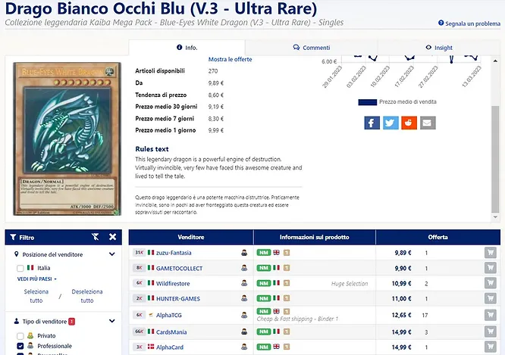Uncheck the Professionale seller type checkbox
Viewport: 505px width, 355px height.
pos(20,346)
